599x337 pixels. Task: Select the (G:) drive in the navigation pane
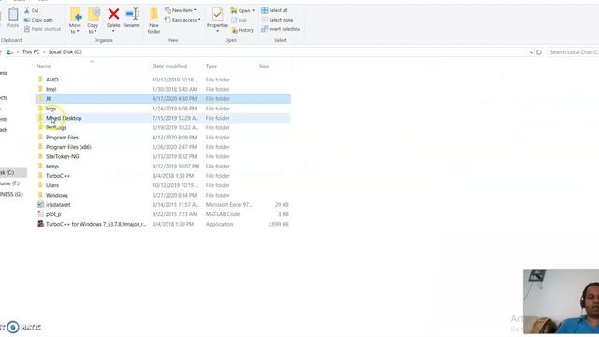[12, 194]
